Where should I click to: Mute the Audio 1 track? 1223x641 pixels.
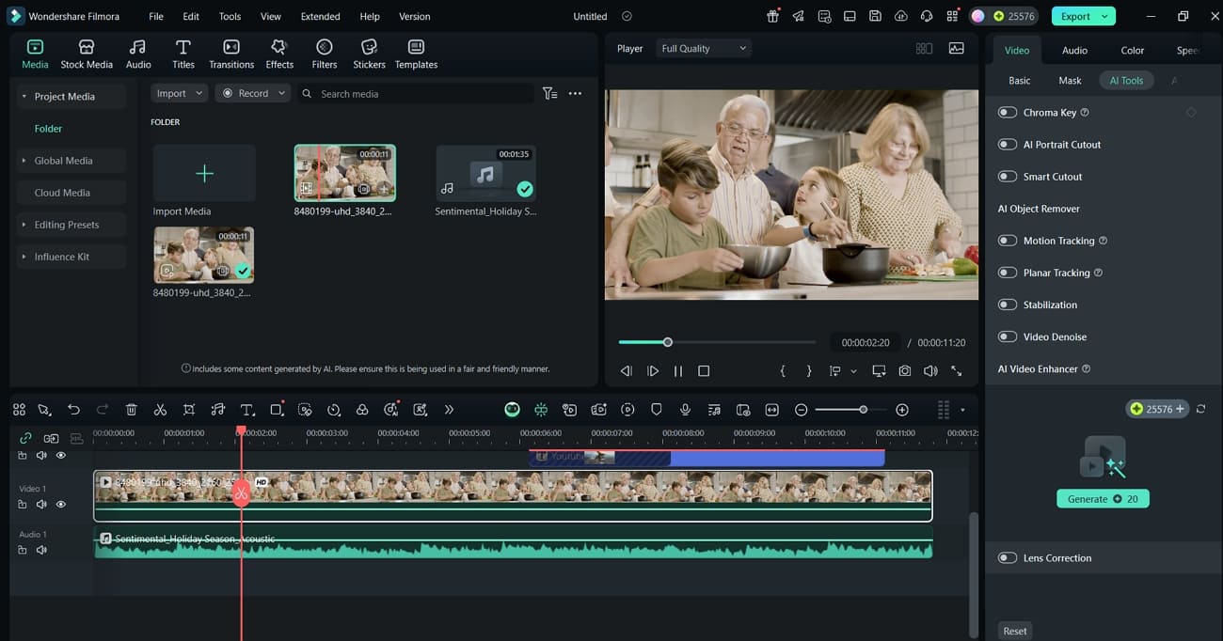[41, 550]
